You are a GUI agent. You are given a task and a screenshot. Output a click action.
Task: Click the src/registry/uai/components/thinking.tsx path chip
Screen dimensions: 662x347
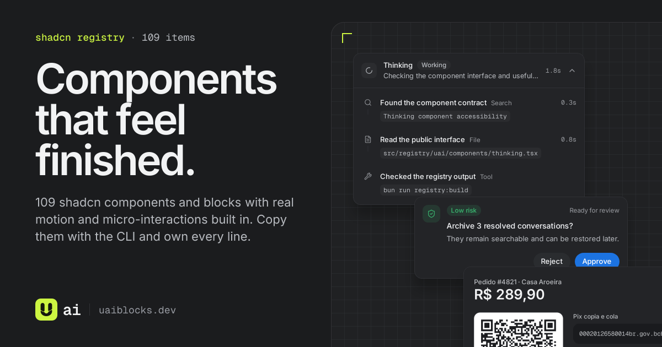(x=461, y=153)
